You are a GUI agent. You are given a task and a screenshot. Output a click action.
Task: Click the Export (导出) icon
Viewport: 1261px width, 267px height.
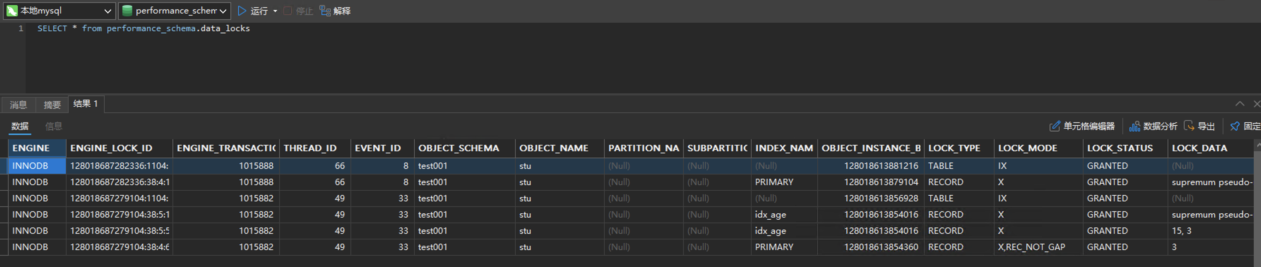coord(1189,126)
